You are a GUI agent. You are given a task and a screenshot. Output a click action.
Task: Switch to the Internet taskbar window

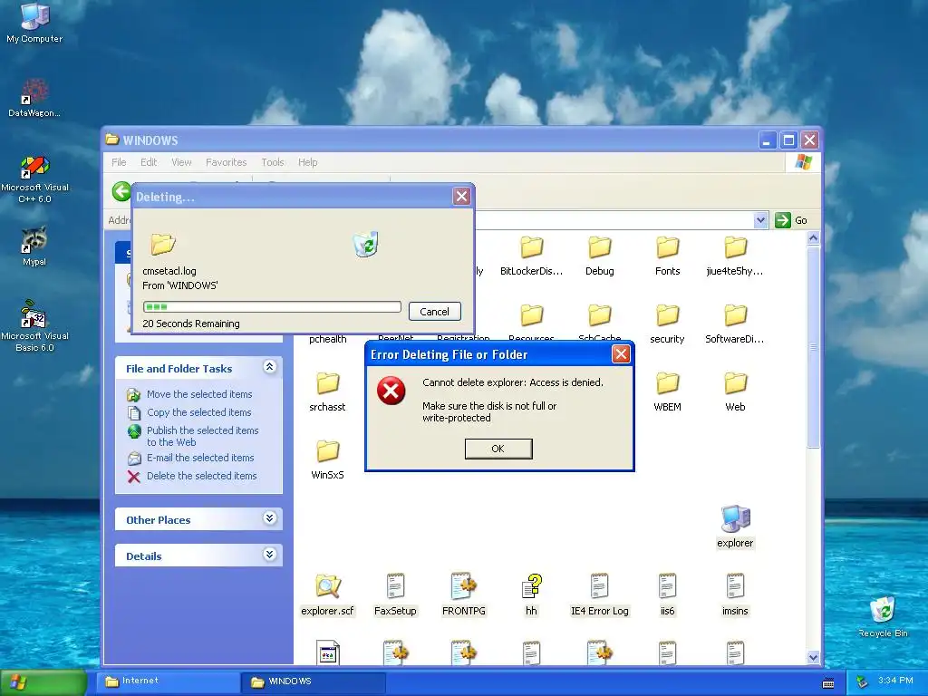(x=170, y=681)
